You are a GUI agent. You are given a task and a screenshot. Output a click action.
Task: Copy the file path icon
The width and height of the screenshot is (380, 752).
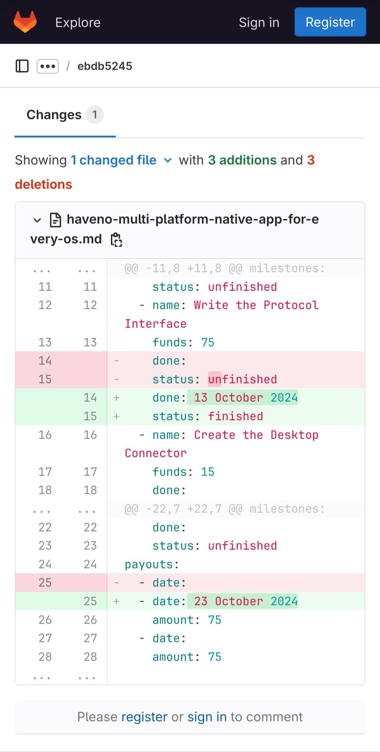pos(116,240)
